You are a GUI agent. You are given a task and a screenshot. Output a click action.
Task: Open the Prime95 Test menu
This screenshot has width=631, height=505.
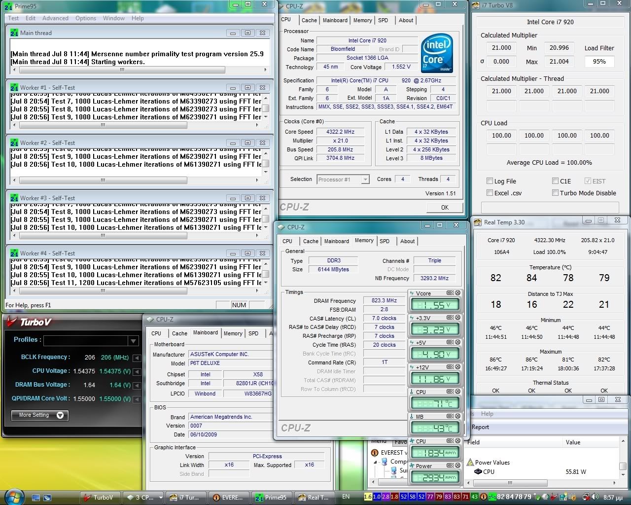13,18
